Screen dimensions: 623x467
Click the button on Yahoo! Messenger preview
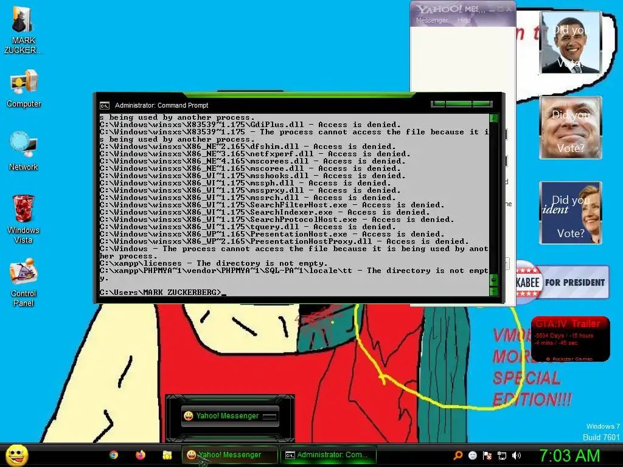pyautogui.click(x=270, y=416)
